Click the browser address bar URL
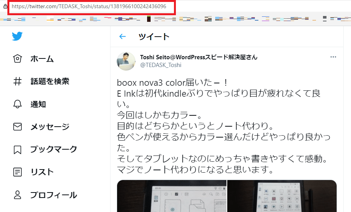 [89, 6]
